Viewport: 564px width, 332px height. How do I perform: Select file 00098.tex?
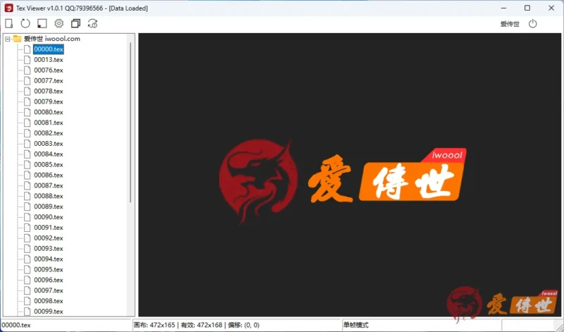coord(49,301)
